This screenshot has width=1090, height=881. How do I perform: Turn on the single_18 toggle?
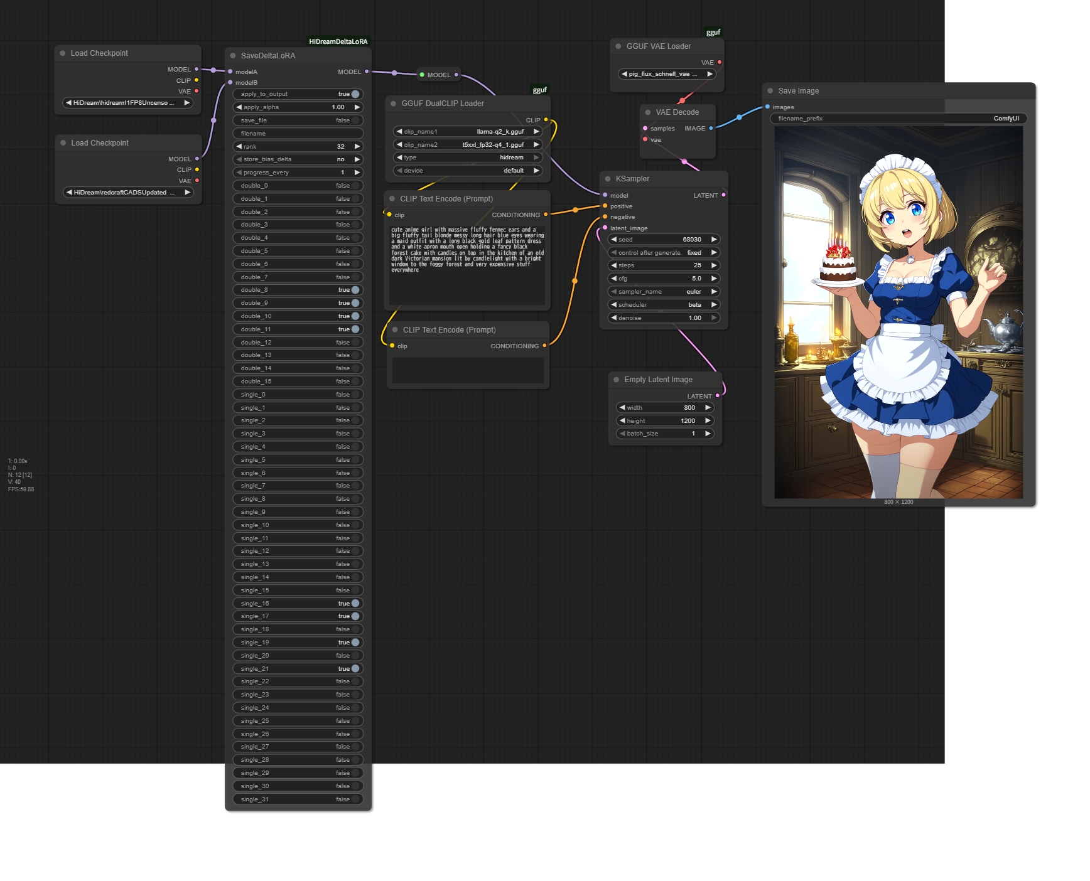pyautogui.click(x=355, y=629)
